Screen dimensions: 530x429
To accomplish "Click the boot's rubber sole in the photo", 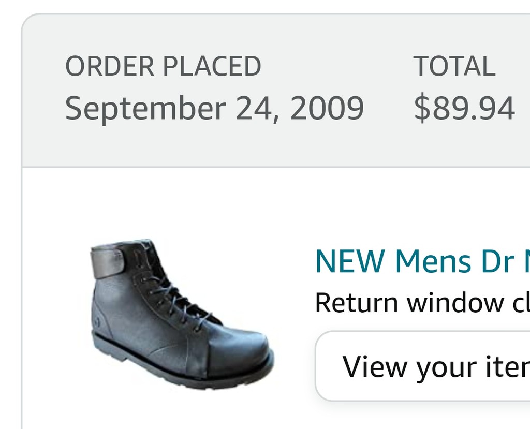I will [183, 368].
